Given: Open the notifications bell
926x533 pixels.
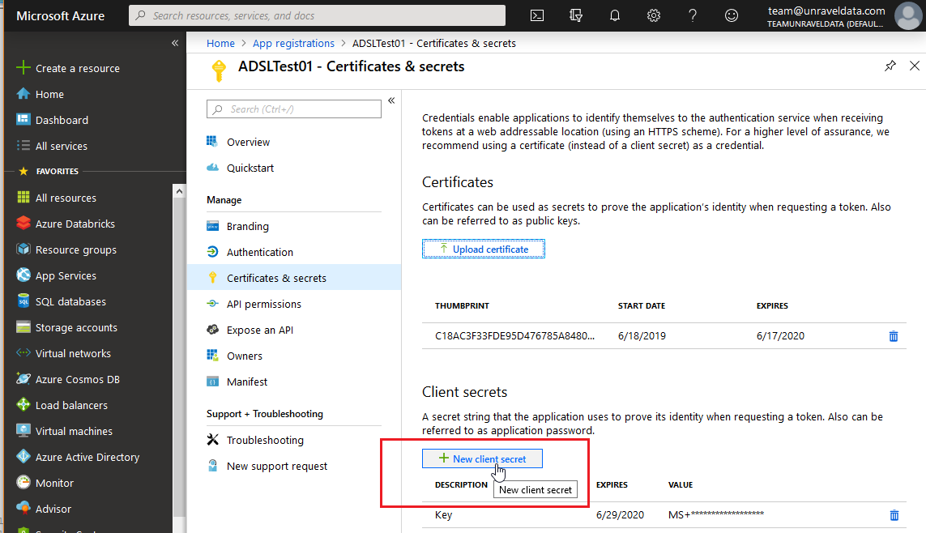Looking at the screenshot, I should (x=615, y=15).
